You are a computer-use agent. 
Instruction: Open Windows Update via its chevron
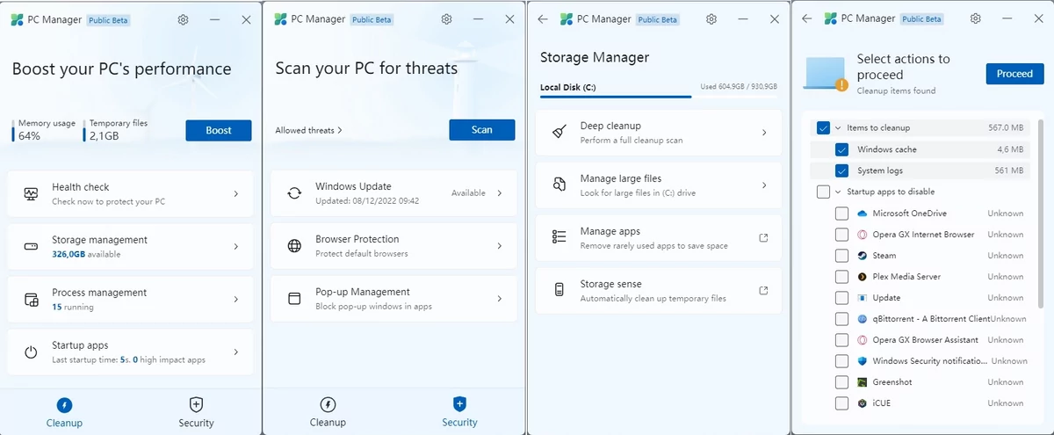pyautogui.click(x=500, y=193)
